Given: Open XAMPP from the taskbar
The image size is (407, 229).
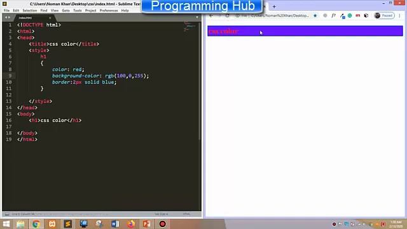Looking at the screenshot, I should 52,224.
